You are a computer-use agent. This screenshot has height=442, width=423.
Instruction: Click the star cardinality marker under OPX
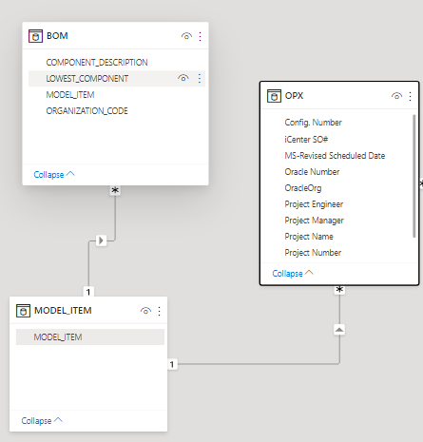339,290
